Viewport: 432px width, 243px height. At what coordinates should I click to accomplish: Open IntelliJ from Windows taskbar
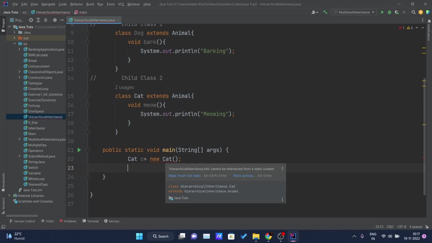pos(293,236)
